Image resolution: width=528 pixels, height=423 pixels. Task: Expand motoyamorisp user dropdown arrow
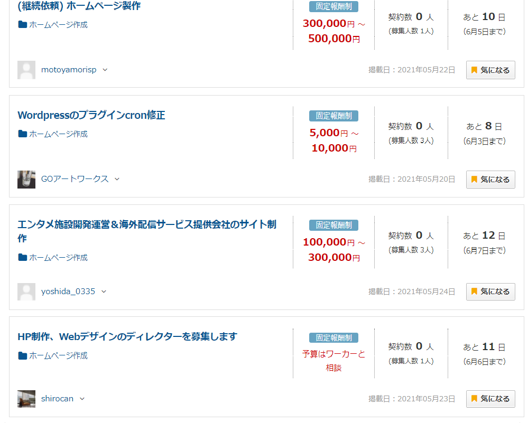click(105, 70)
